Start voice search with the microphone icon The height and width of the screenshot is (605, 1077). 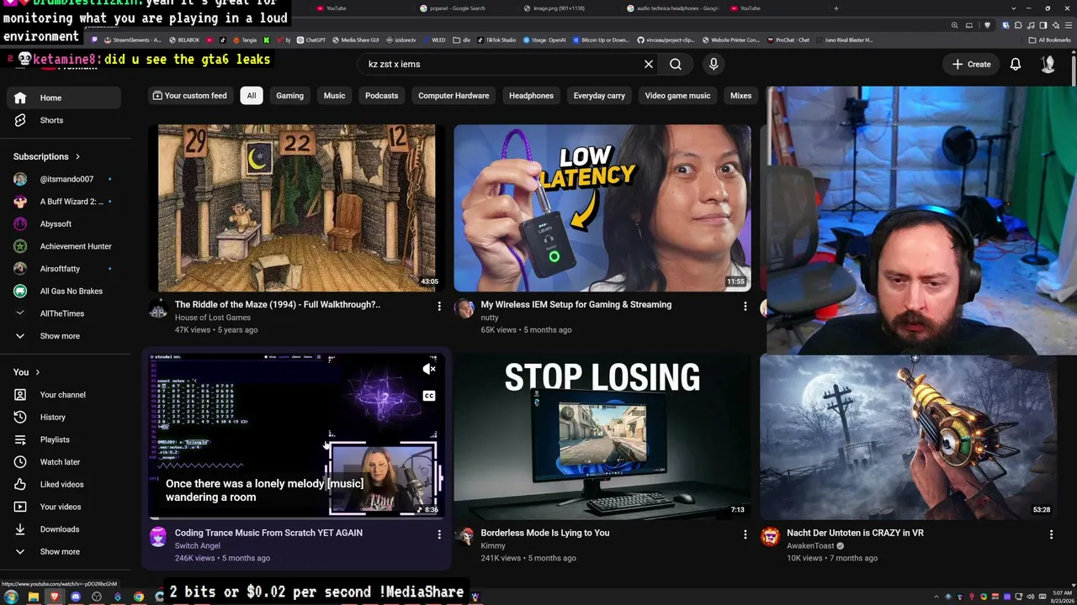coord(714,64)
